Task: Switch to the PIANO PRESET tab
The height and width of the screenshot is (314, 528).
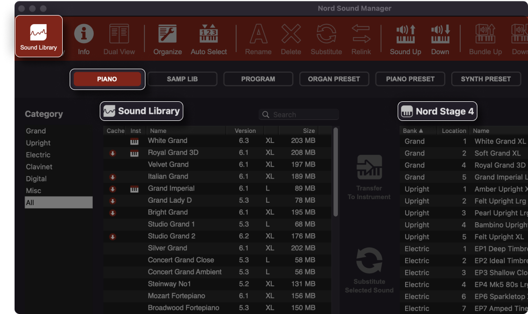Action: (x=410, y=79)
